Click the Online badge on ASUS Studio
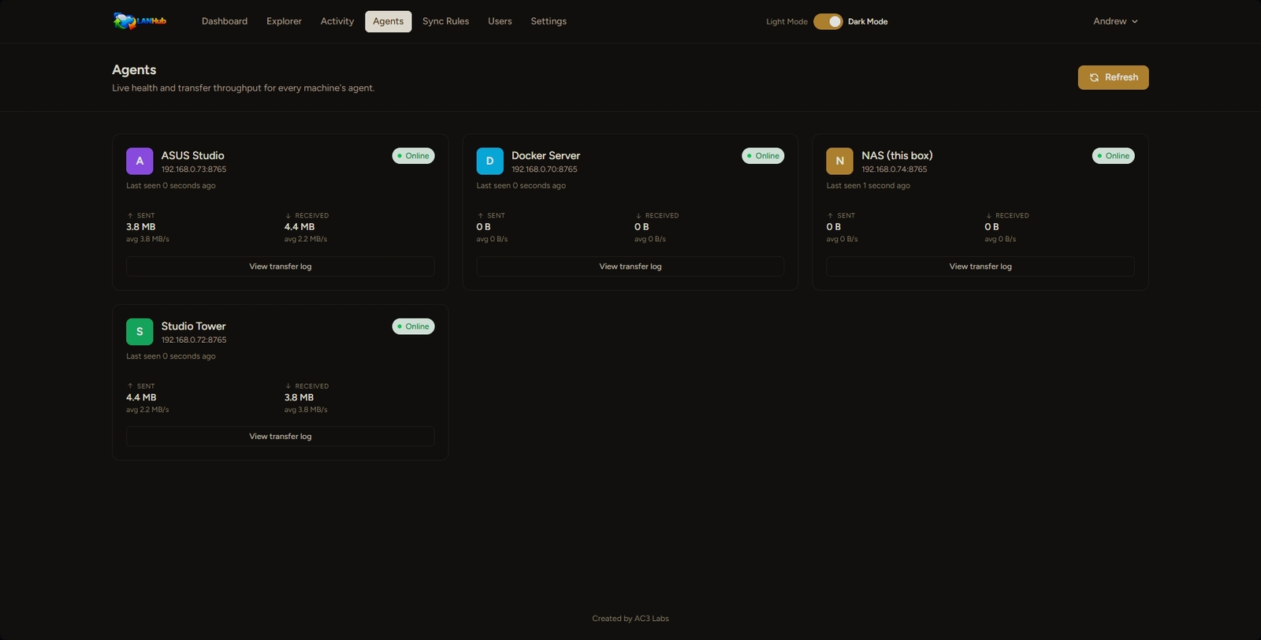 click(413, 156)
